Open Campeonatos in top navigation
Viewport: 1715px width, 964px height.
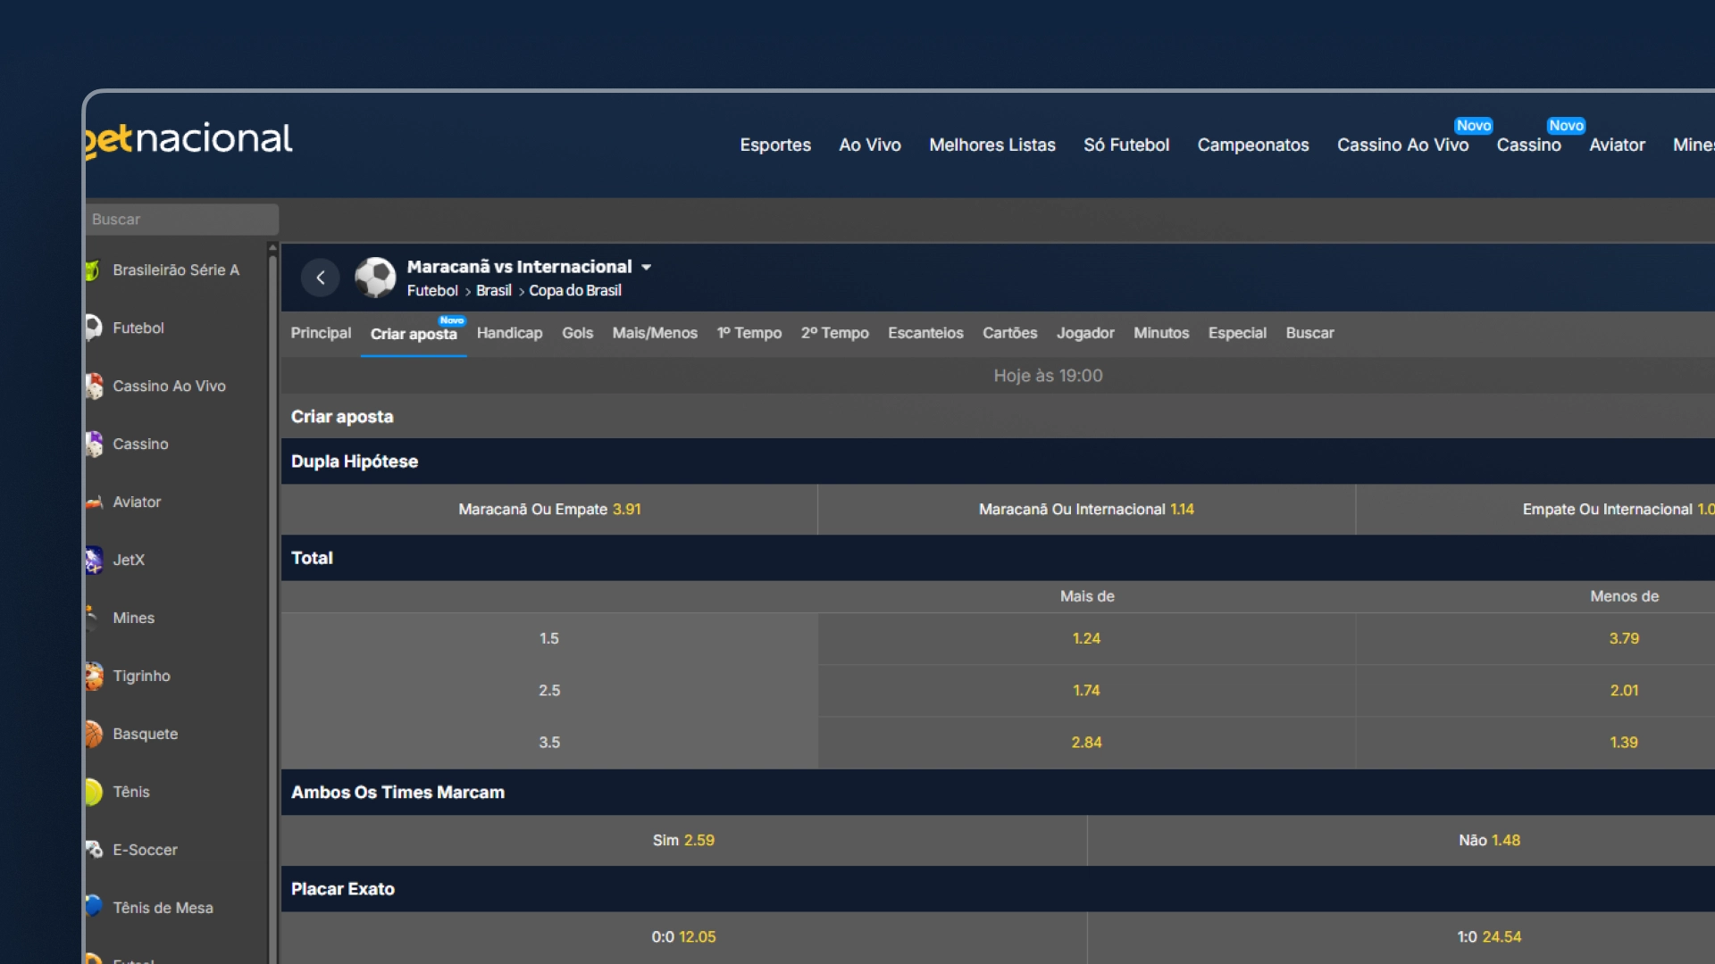click(x=1253, y=145)
